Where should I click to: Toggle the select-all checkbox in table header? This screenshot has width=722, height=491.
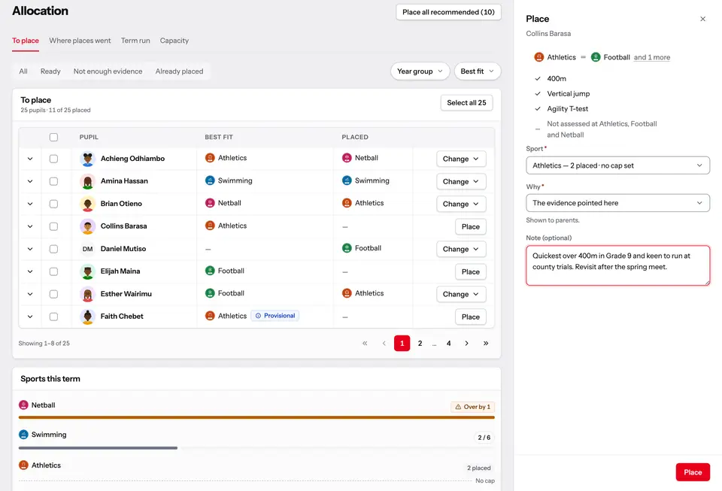[x=54, y=137]
